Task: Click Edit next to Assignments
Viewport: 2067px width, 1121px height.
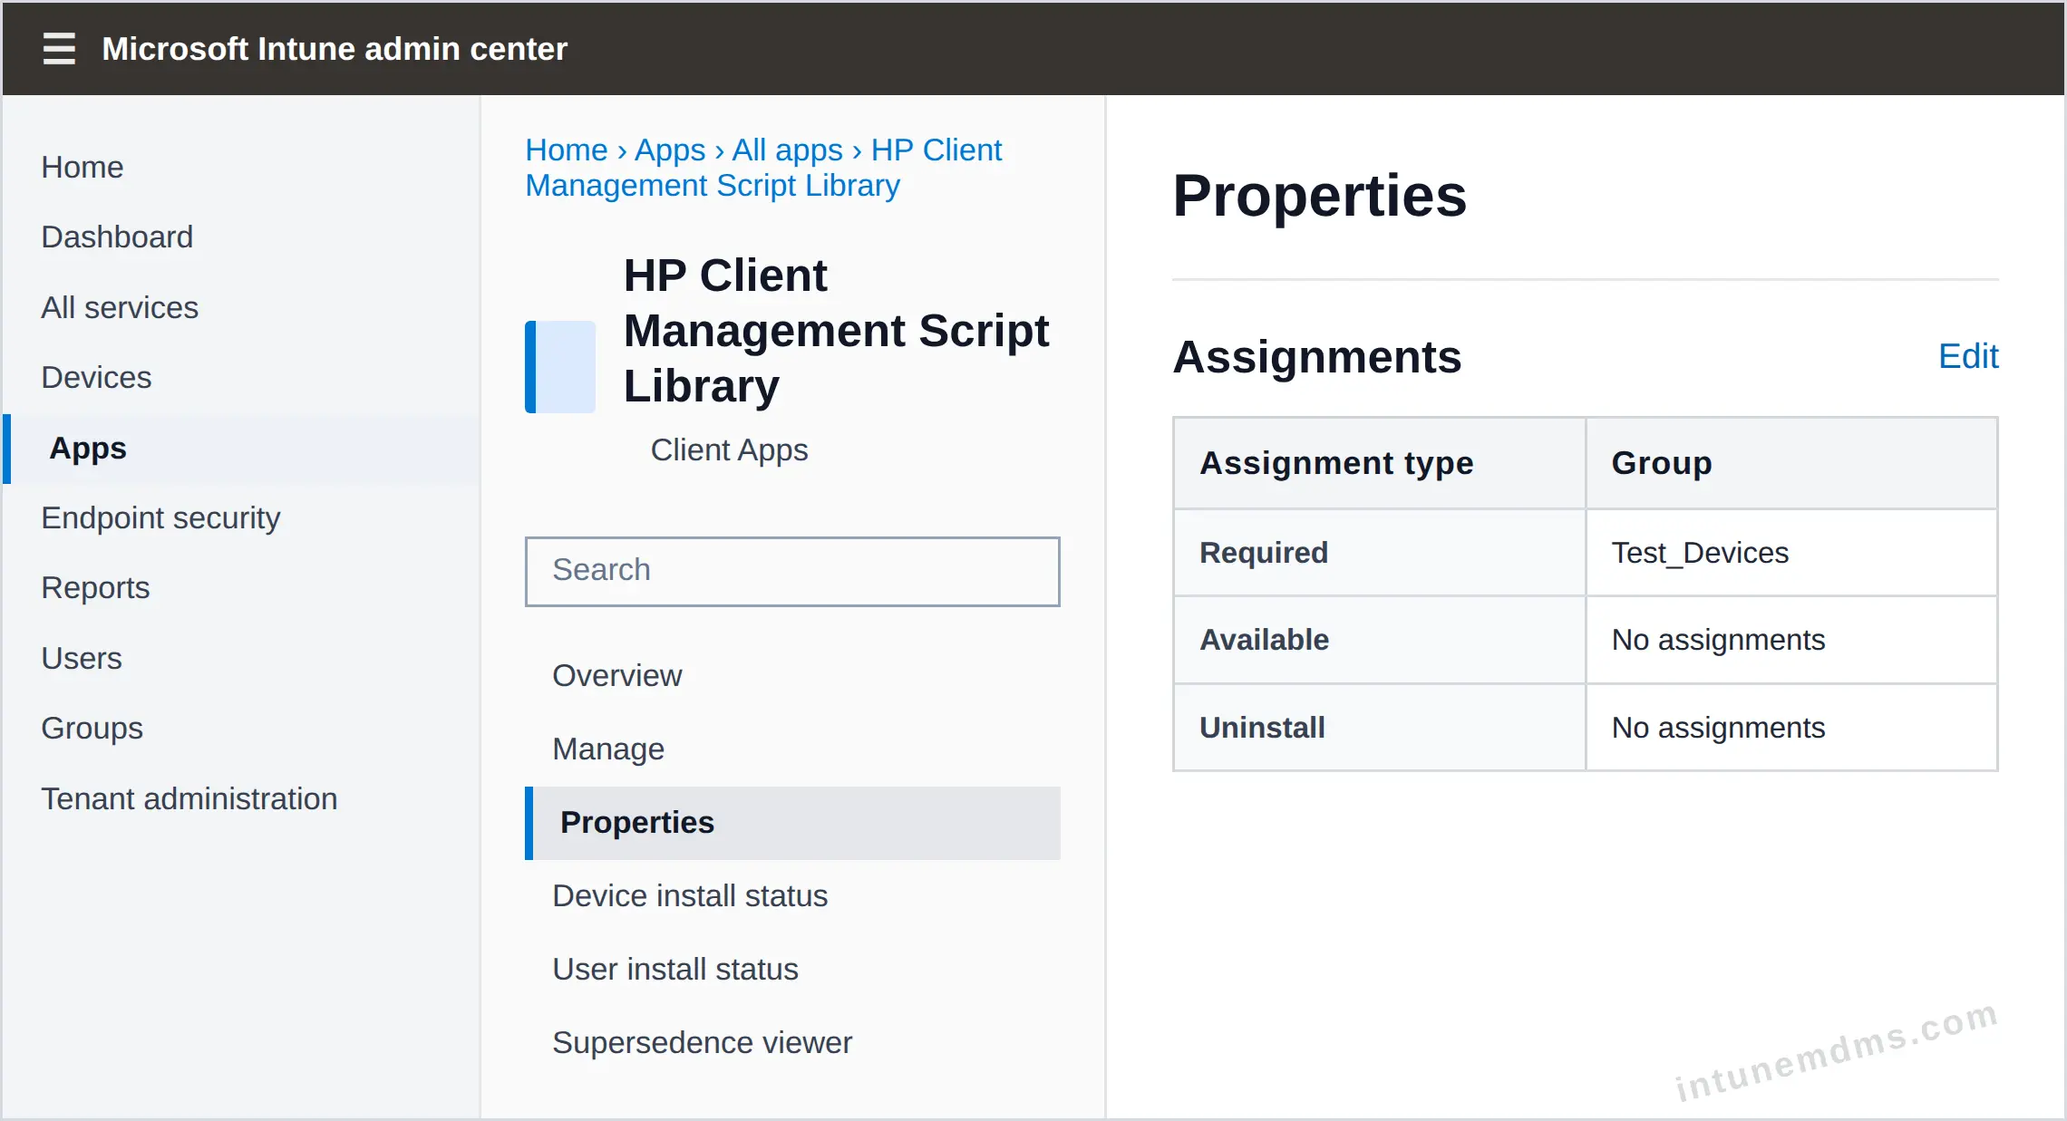Action: point(1968,356)
